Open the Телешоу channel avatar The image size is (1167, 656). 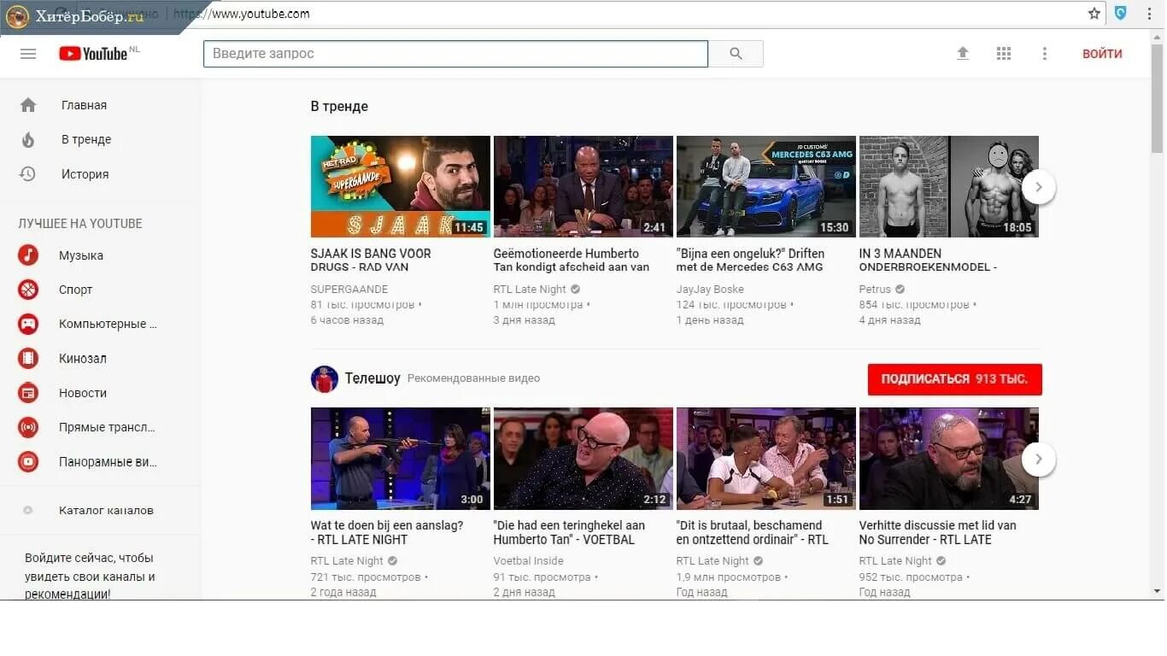(325, 378)
